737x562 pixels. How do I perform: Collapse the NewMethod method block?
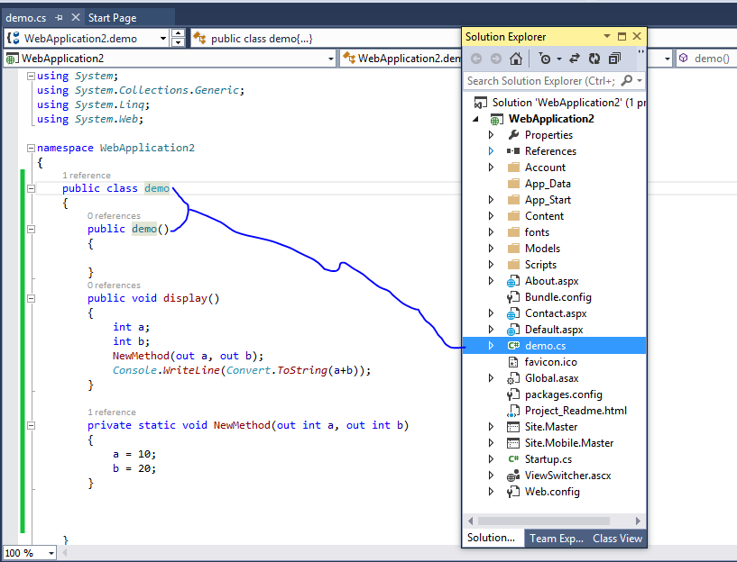[x=31, y=425]
